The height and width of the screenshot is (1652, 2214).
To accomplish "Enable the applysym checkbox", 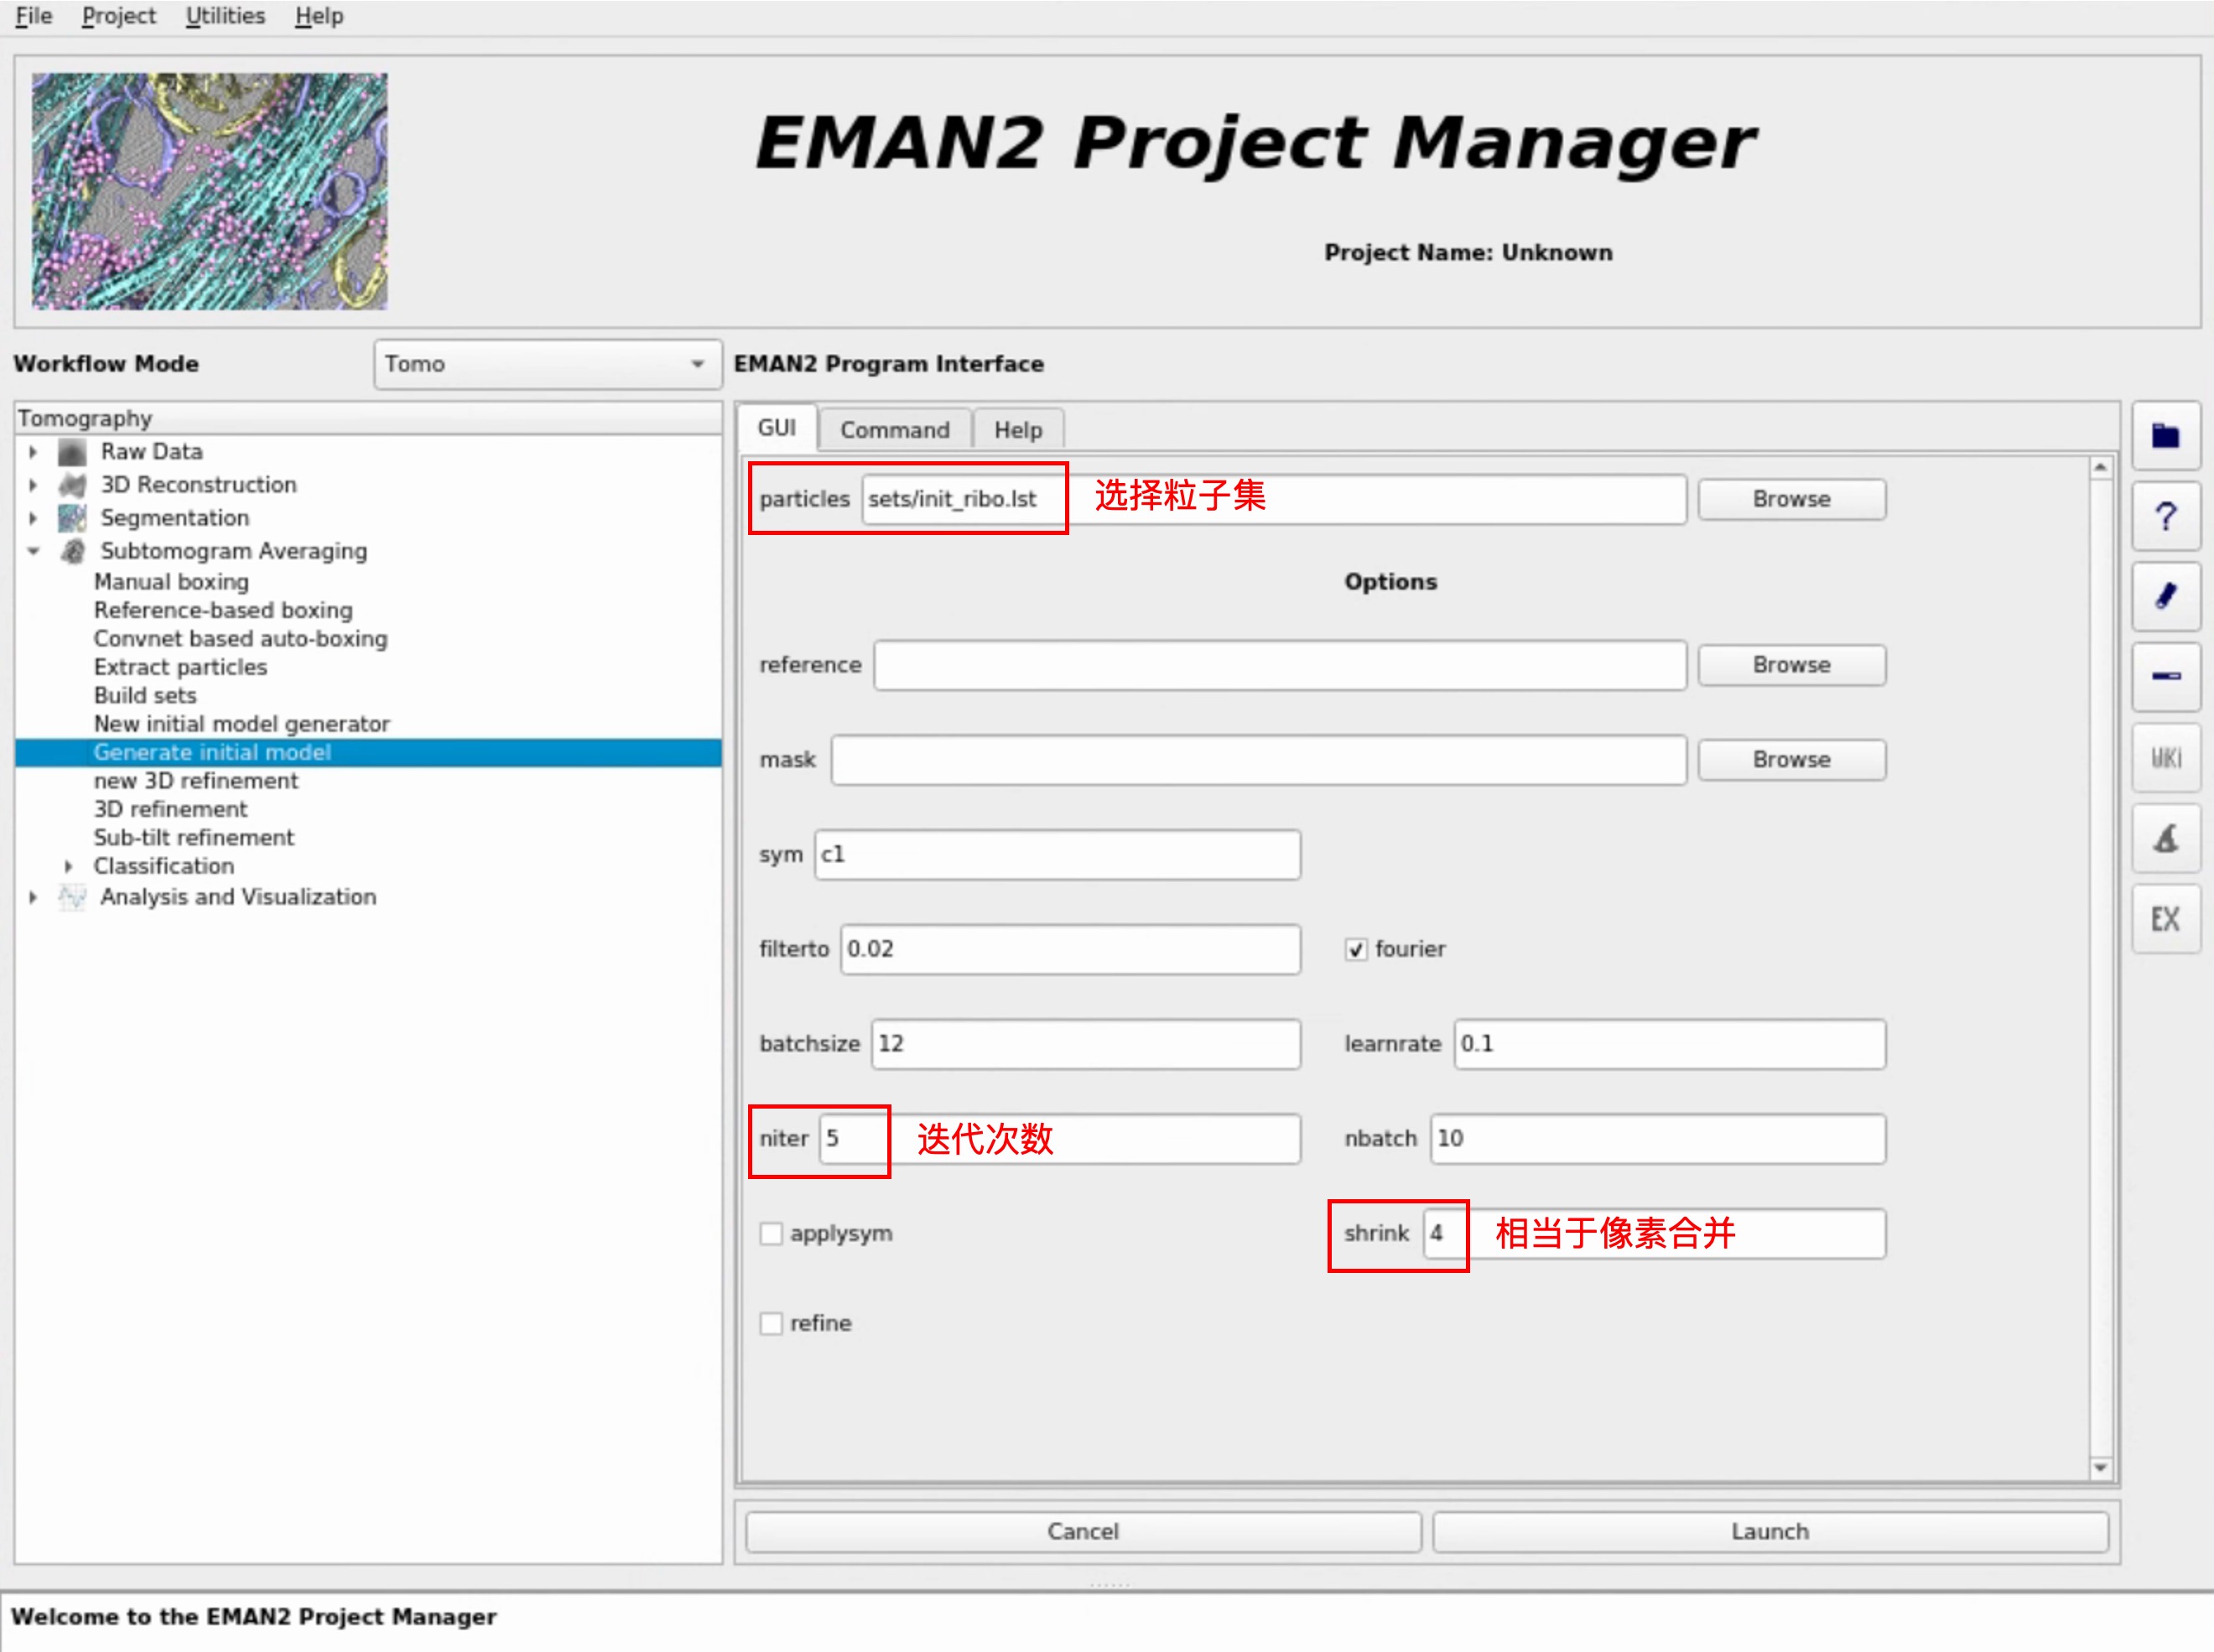I will (x=771, y=1234).
